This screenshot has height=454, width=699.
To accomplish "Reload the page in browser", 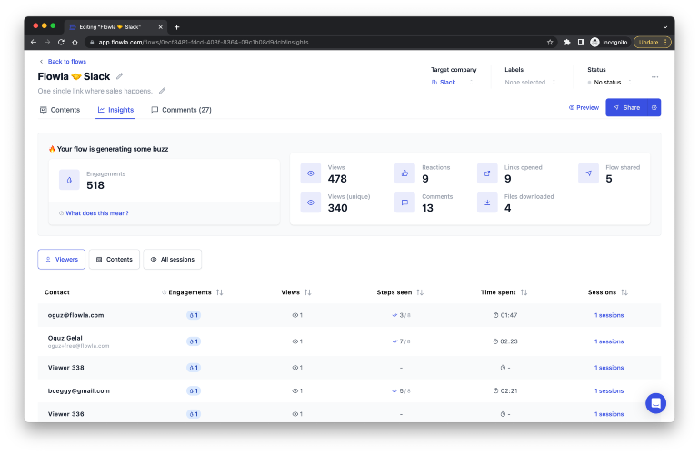I will (61, 43).
